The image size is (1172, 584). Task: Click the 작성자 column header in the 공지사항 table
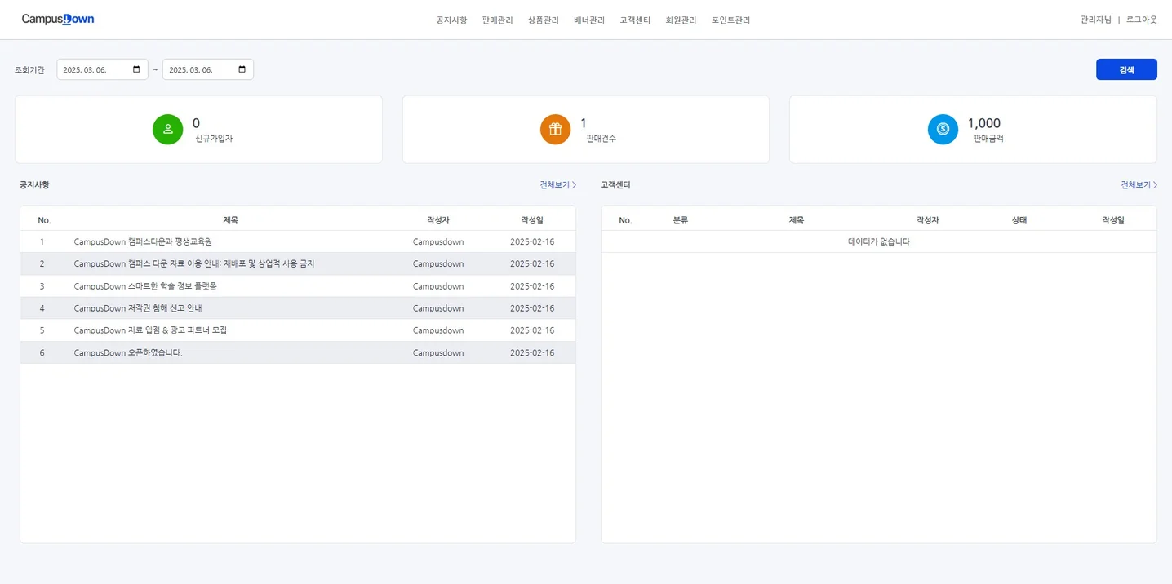[x=438, y=220]
